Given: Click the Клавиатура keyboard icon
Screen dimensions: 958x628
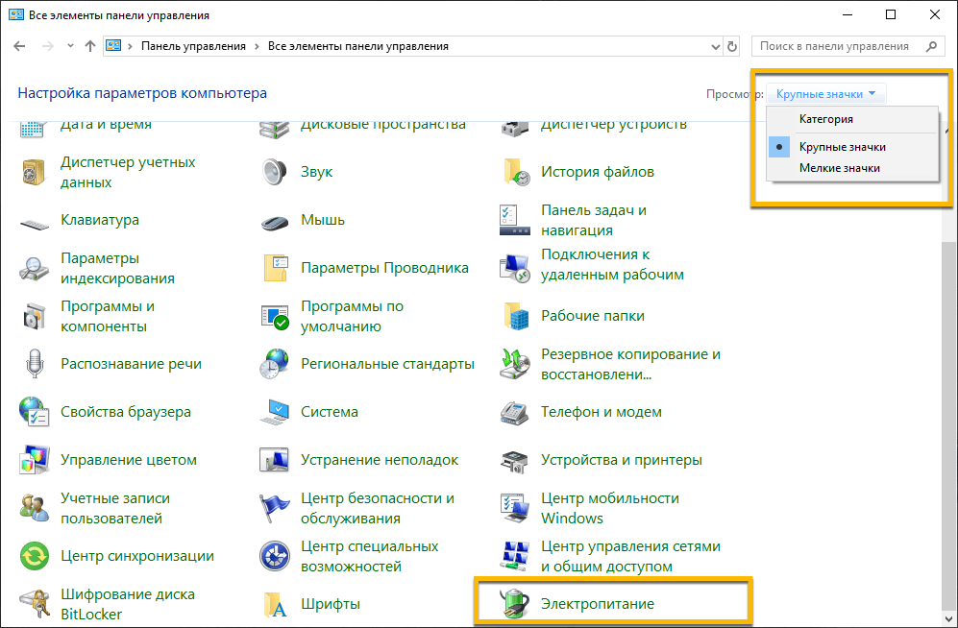Looking at the screenshot, I should pyautogui.click(x=35, y=220).
